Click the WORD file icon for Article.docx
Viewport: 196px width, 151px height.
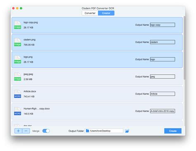click(18, 94)
